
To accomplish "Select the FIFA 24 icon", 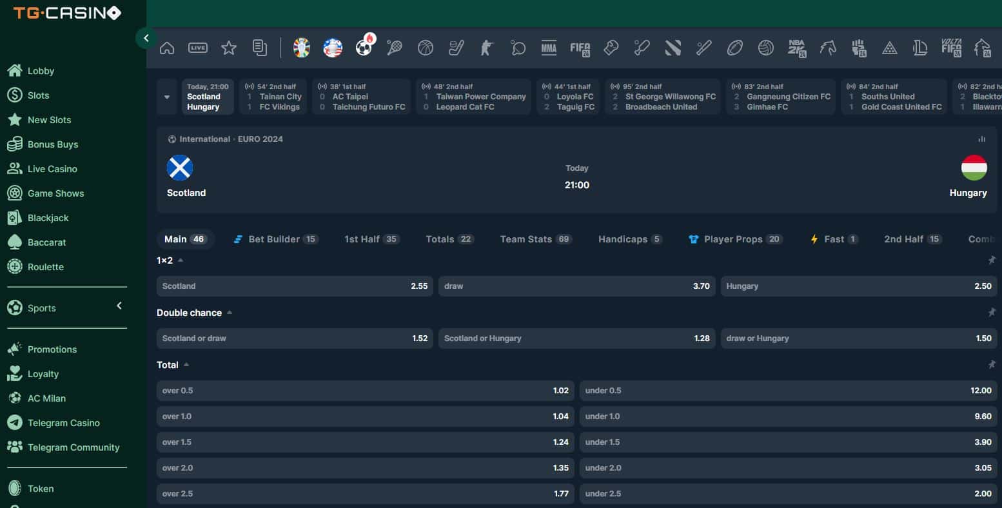I will click(580, 48).
